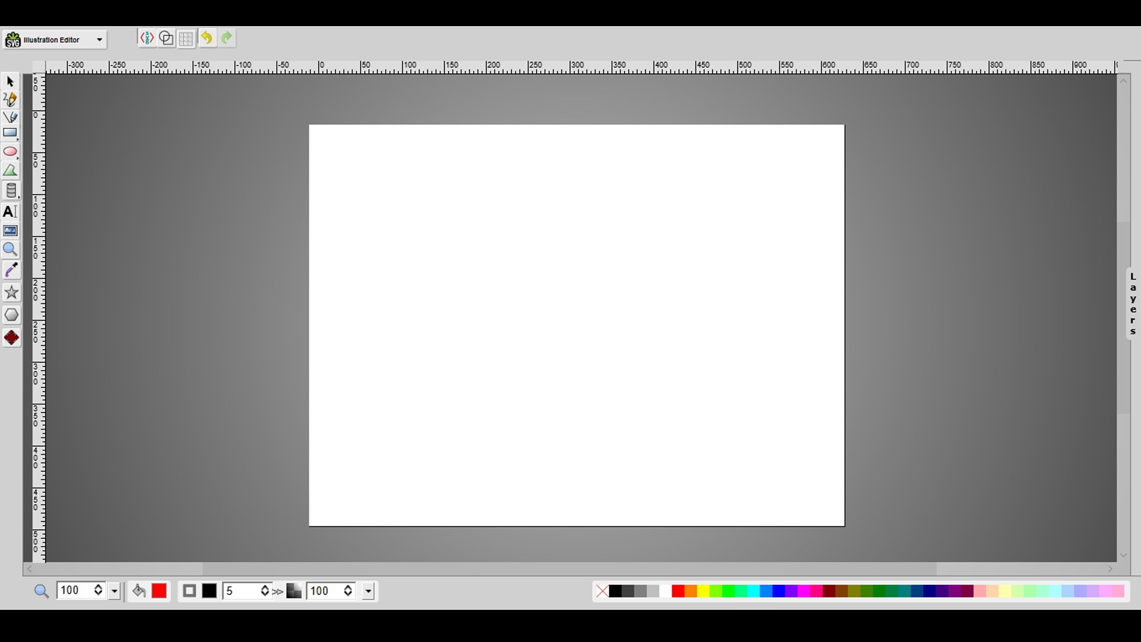Image resolution: width=1141 pixels, height=642 pixels.
Task: Undo the last action
Action: click(207, 37)
